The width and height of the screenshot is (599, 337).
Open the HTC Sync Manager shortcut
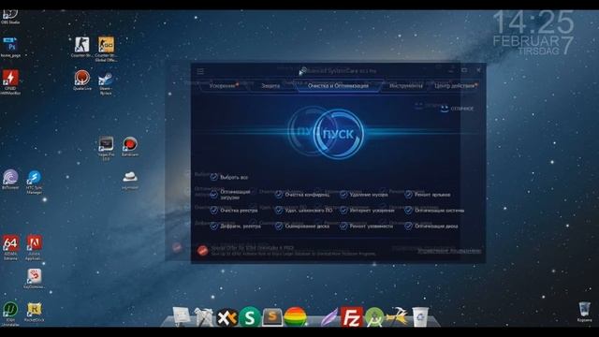34,182
